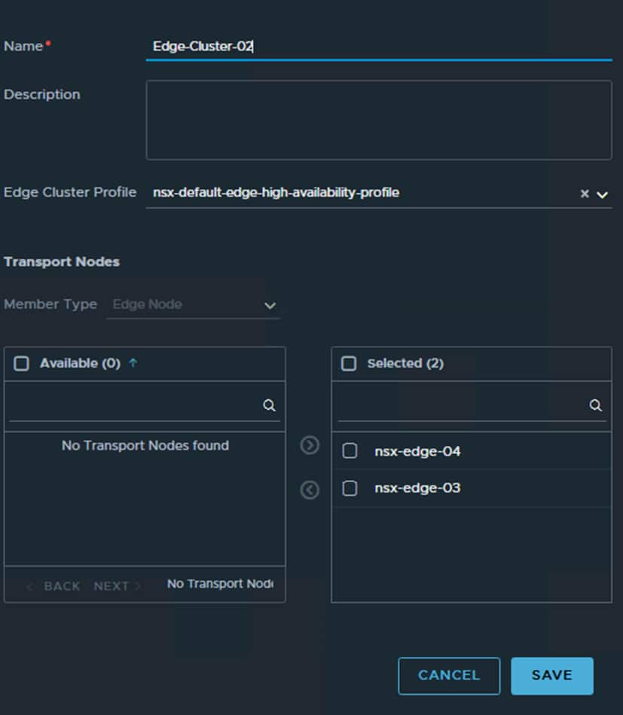Click the truncated 'No Transport Node' footer text
The height and width of the screenshot is (715, 623).
point(220,584)
